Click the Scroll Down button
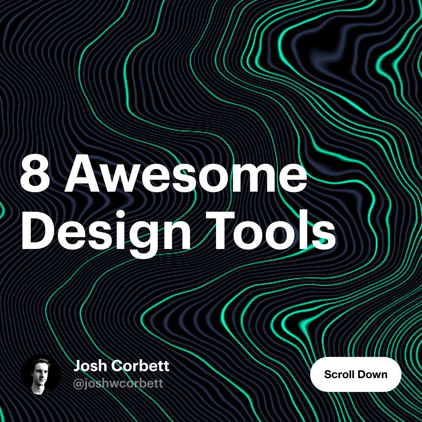The width and height of the screenshot is (422, 422). tap(355, 374)
